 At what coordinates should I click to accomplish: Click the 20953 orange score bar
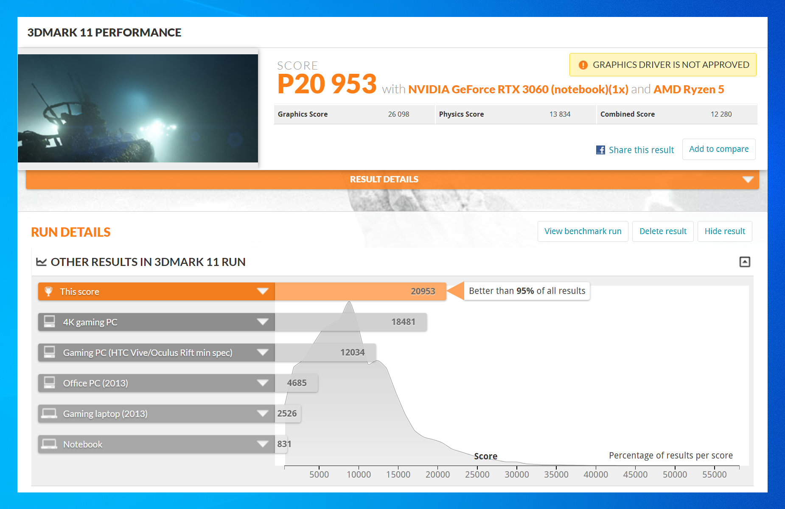(x=360, y=291)
